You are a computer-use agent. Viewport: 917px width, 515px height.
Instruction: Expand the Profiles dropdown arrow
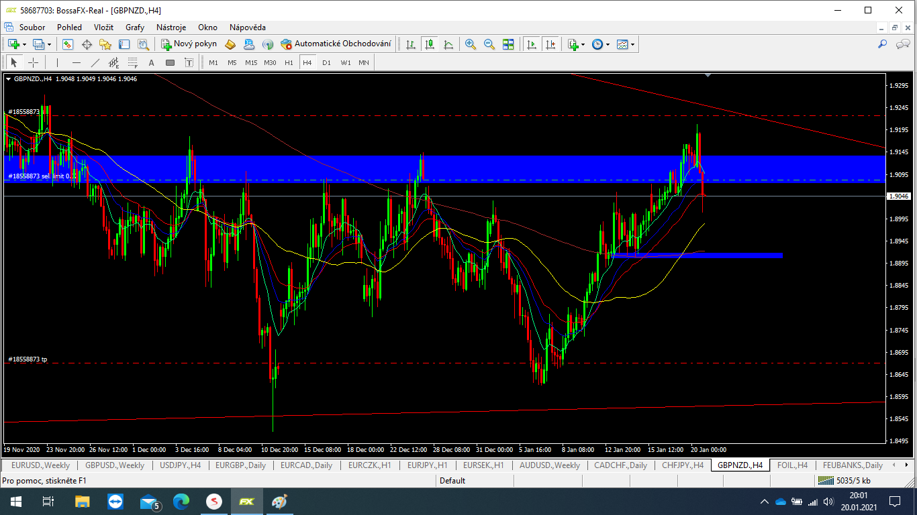[49, 44]
